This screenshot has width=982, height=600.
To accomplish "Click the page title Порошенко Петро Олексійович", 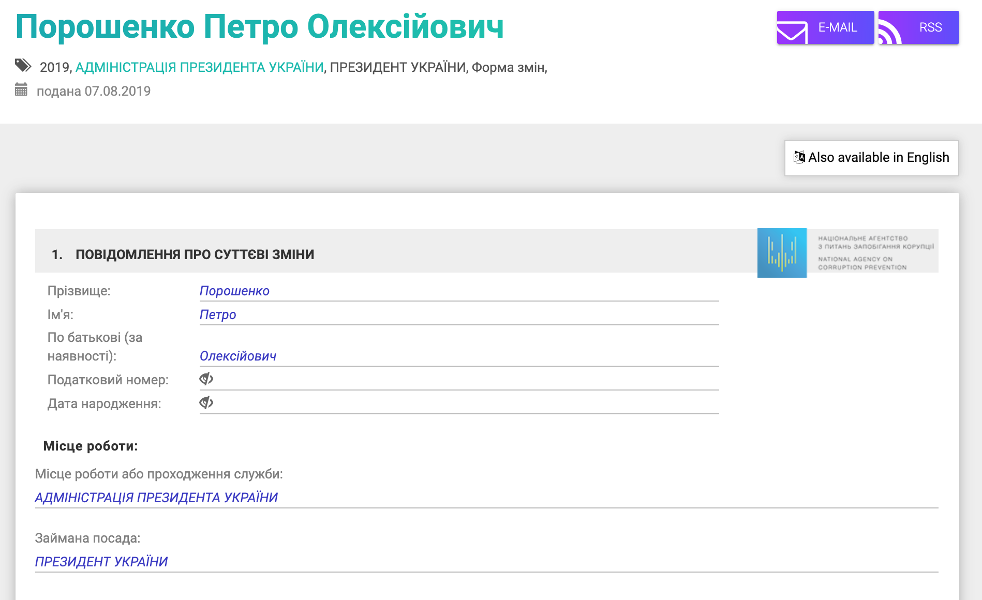I will click(259, 27).
